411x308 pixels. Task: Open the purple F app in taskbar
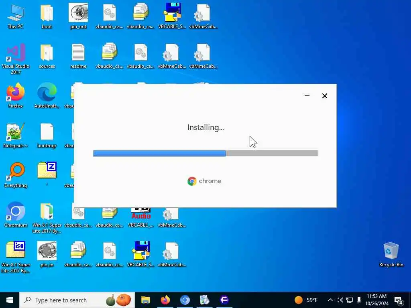(224, 300)
